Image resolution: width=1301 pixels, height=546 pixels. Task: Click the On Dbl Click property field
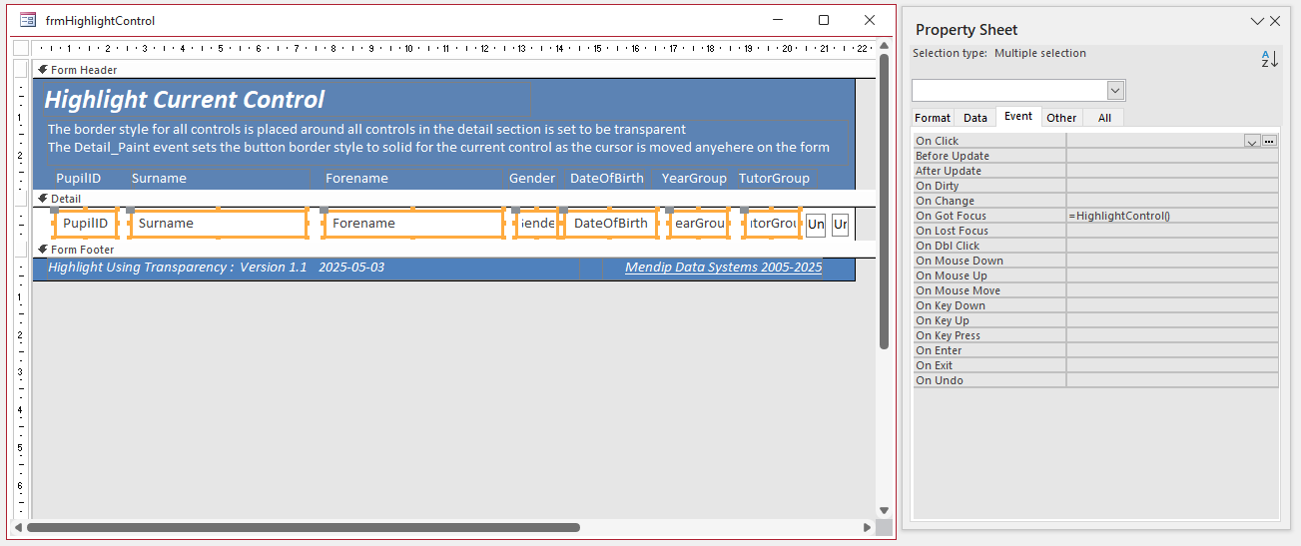coord(1172,246)
